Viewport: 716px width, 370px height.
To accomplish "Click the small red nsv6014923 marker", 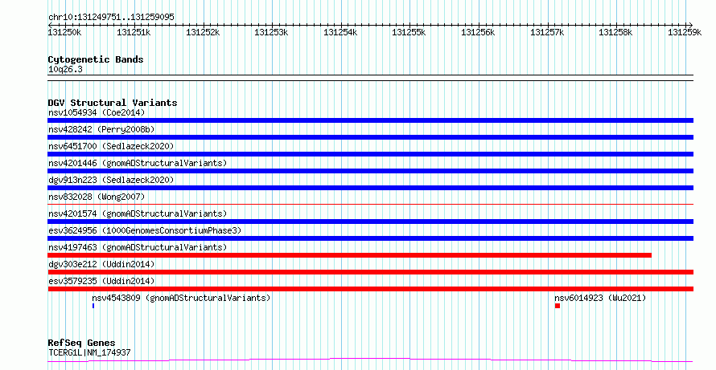I will 558,306.
